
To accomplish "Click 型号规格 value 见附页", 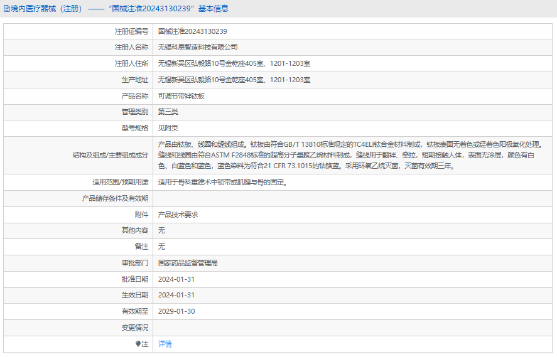I will 168,128.
